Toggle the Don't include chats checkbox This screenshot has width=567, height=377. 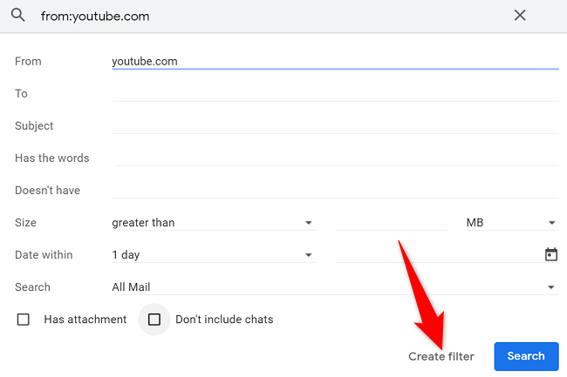click(154, 320)
